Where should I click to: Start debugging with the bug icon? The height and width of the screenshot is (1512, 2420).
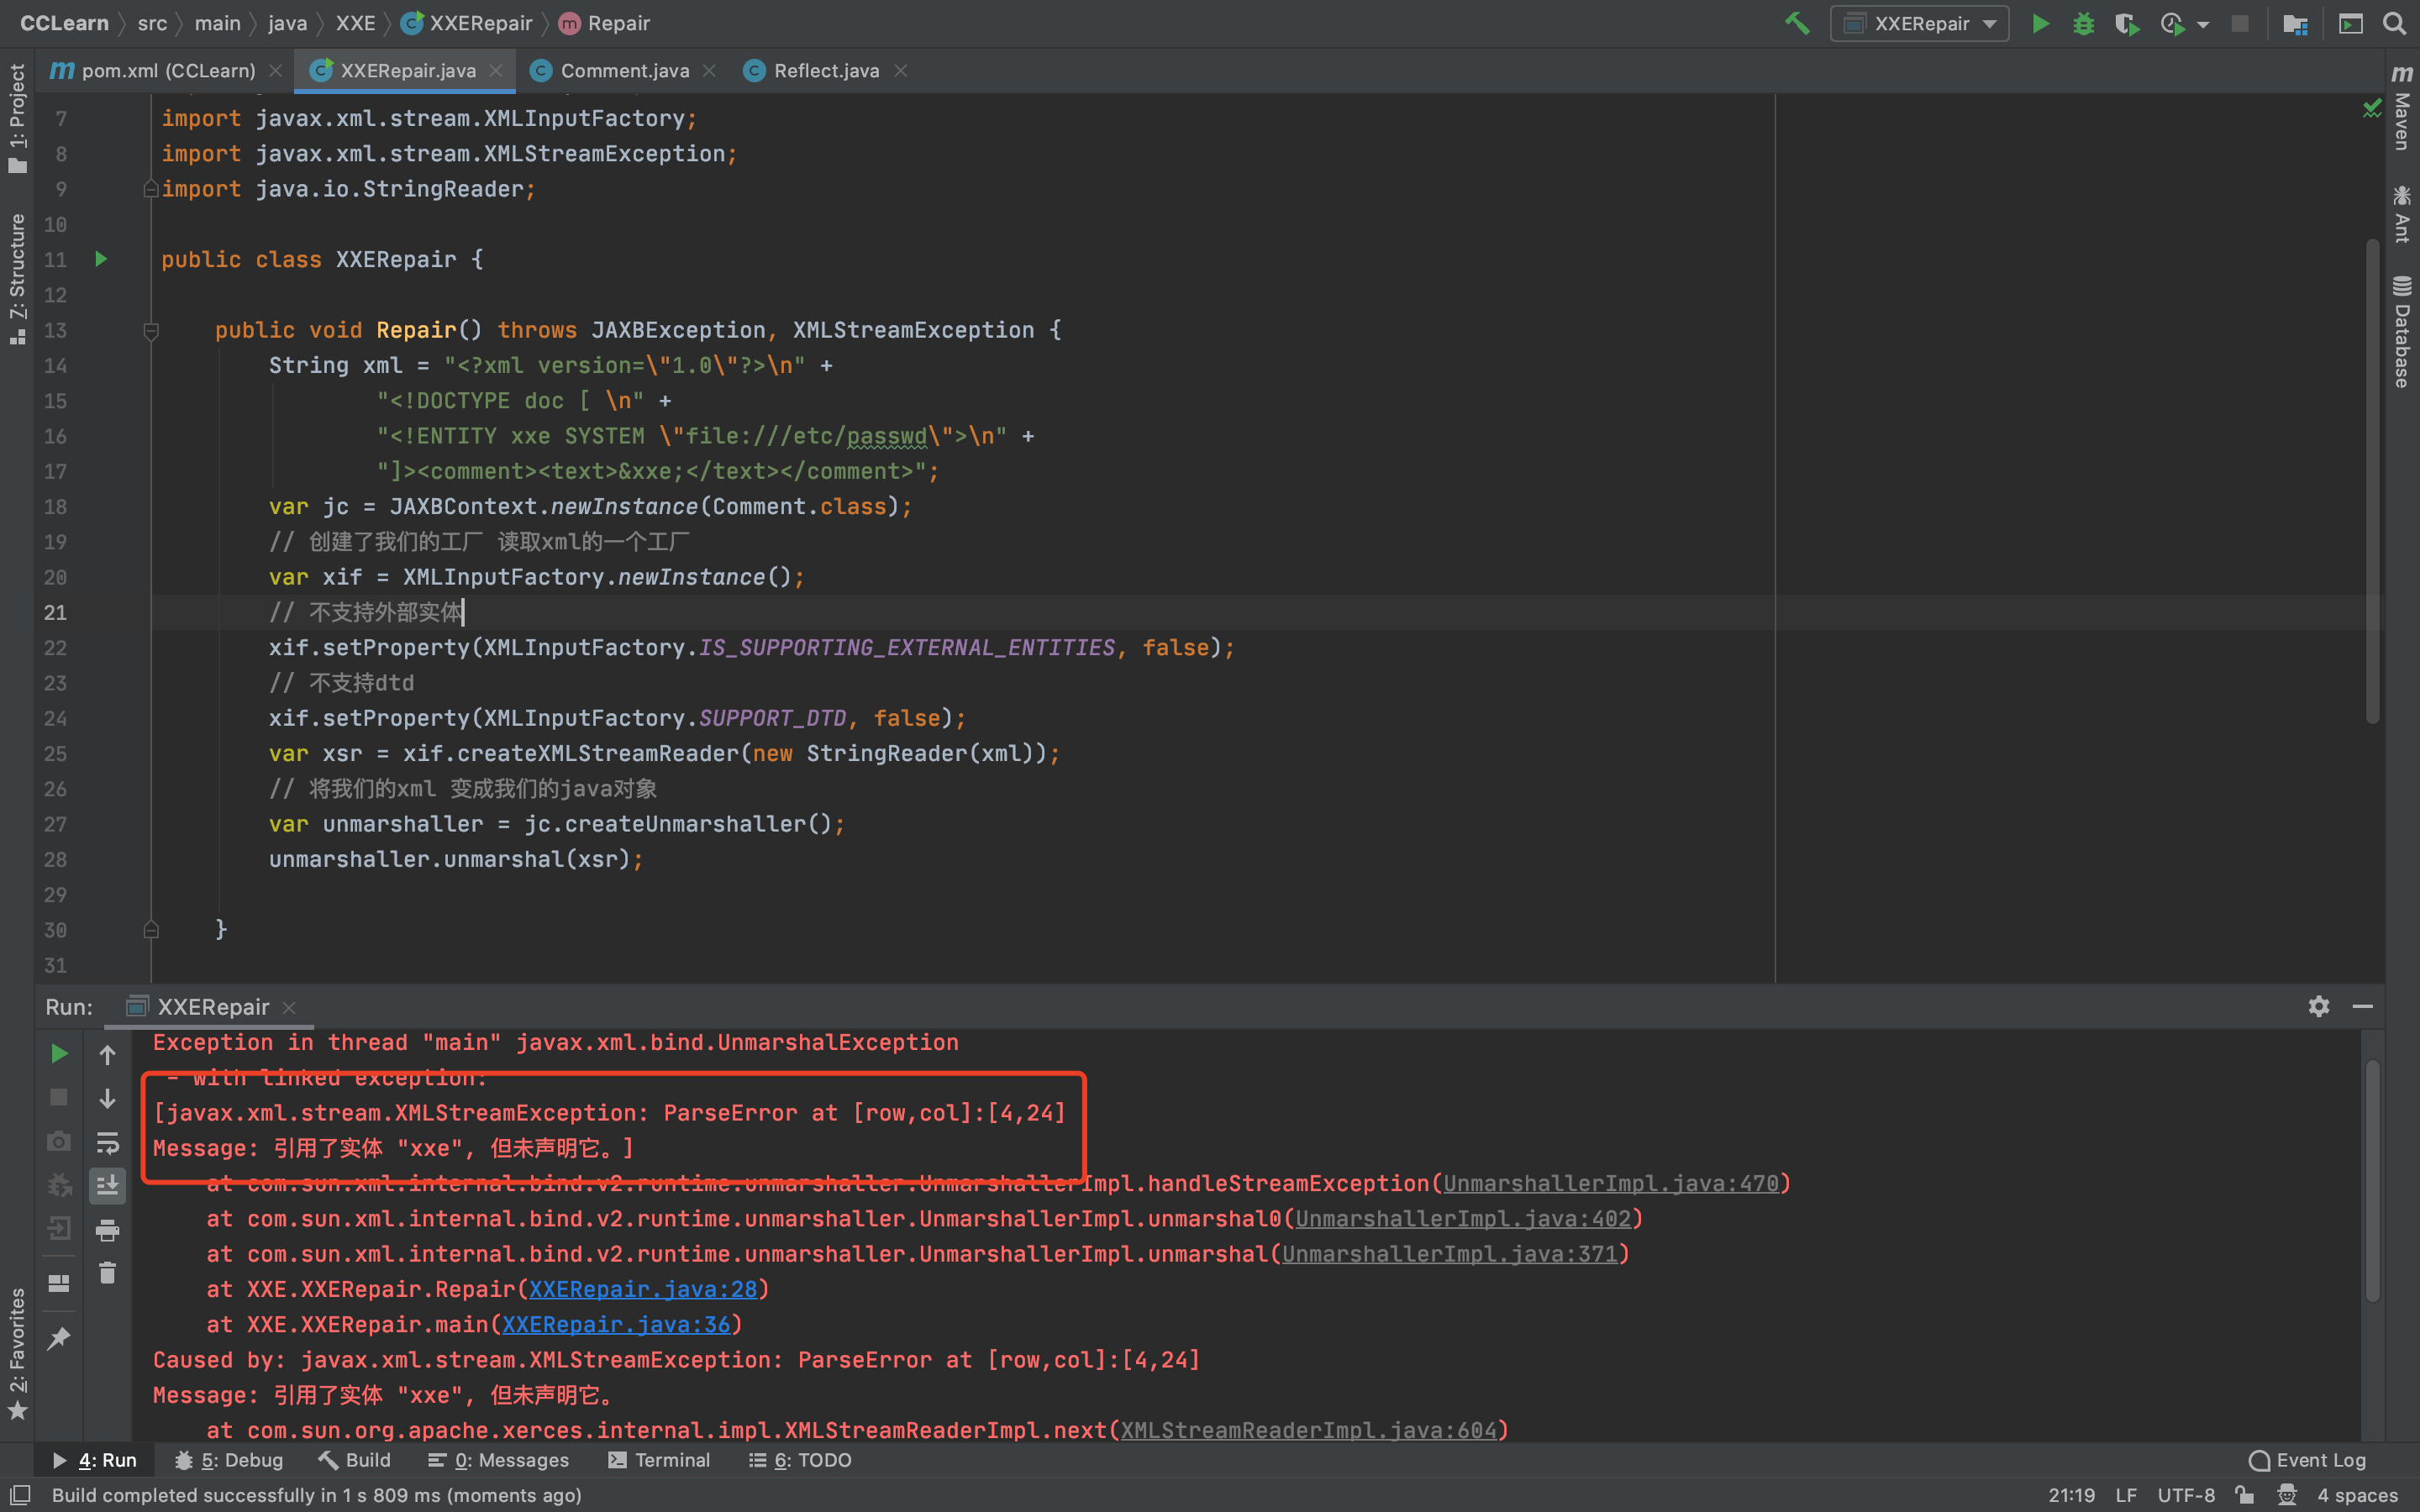tap(2083, 23)
